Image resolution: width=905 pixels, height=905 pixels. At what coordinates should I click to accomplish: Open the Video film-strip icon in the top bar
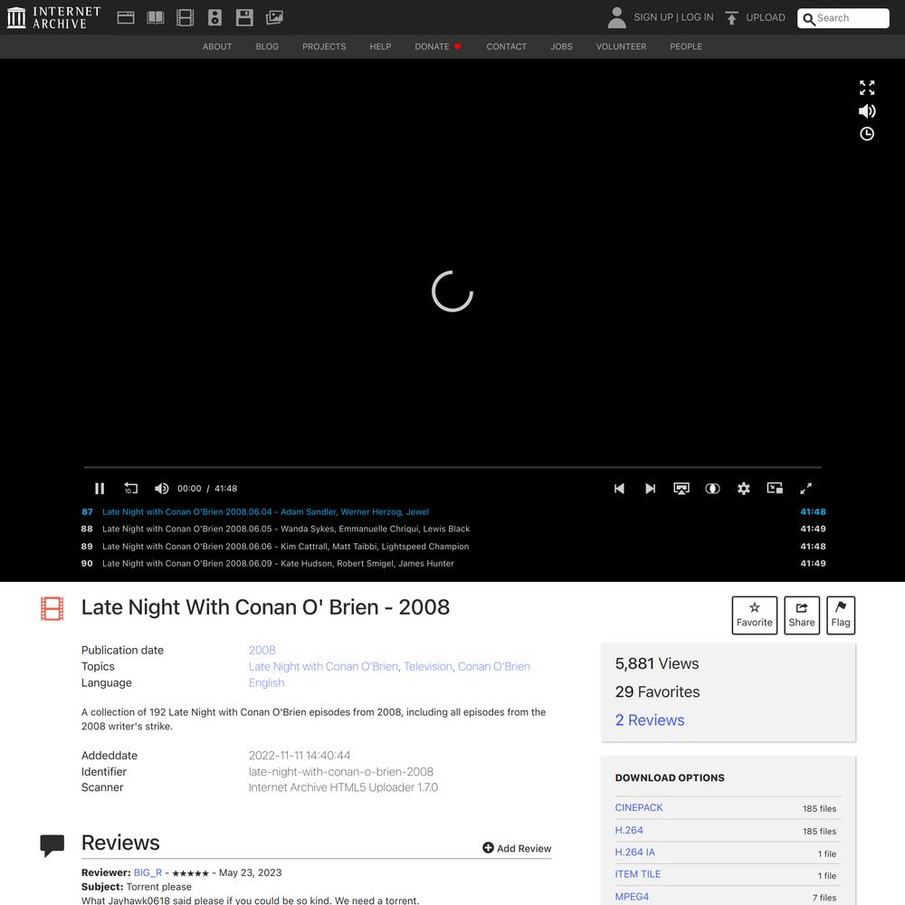click(x=185, y=18)
